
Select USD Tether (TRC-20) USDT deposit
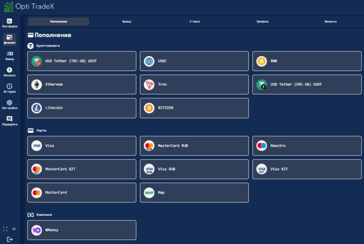(82, 61)
